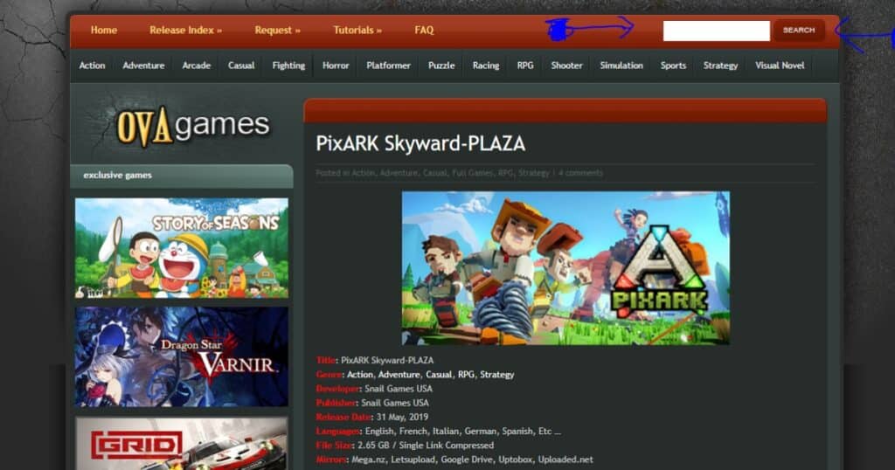Open Strategy in the Posted in line
The width and height of the screenshot is (895, 470).
click(534, 173)
